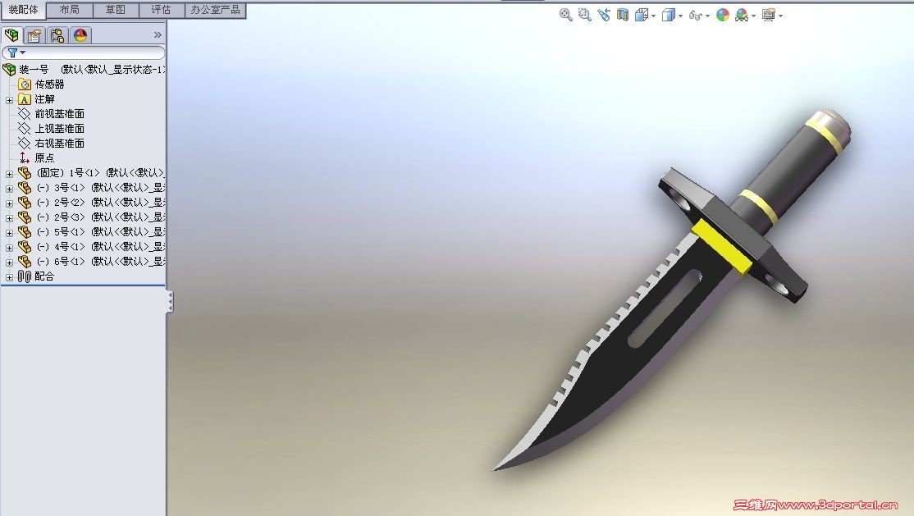Select the 上视基准面 plane
Image resolution: width=914 pixels, height=516 pixels.
pos(59,128)
